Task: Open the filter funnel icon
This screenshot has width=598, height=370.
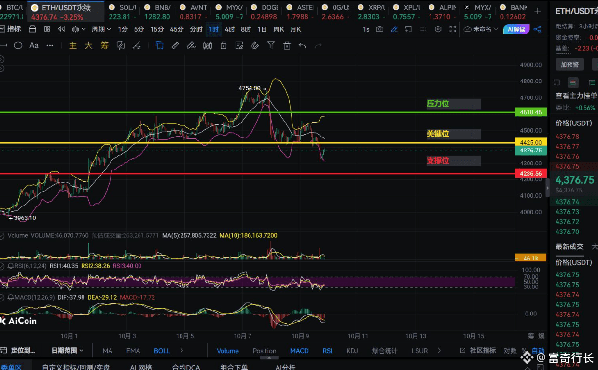Action: (271, 46)
